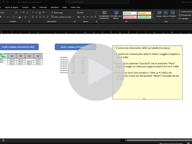Open the Formule tab
The image size is (192, 144).
tap(25, 7)
